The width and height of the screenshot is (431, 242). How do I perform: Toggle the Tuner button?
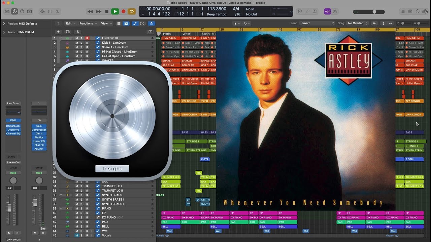pyautogui.click(x=307, y=11)
